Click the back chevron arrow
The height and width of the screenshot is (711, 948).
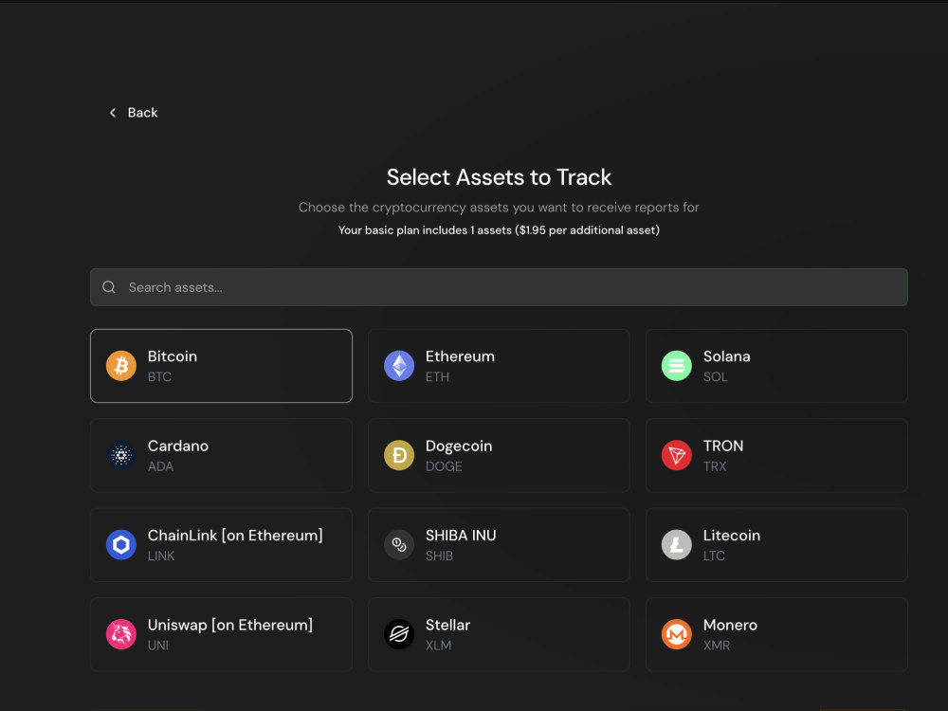[x=113, y=113]
